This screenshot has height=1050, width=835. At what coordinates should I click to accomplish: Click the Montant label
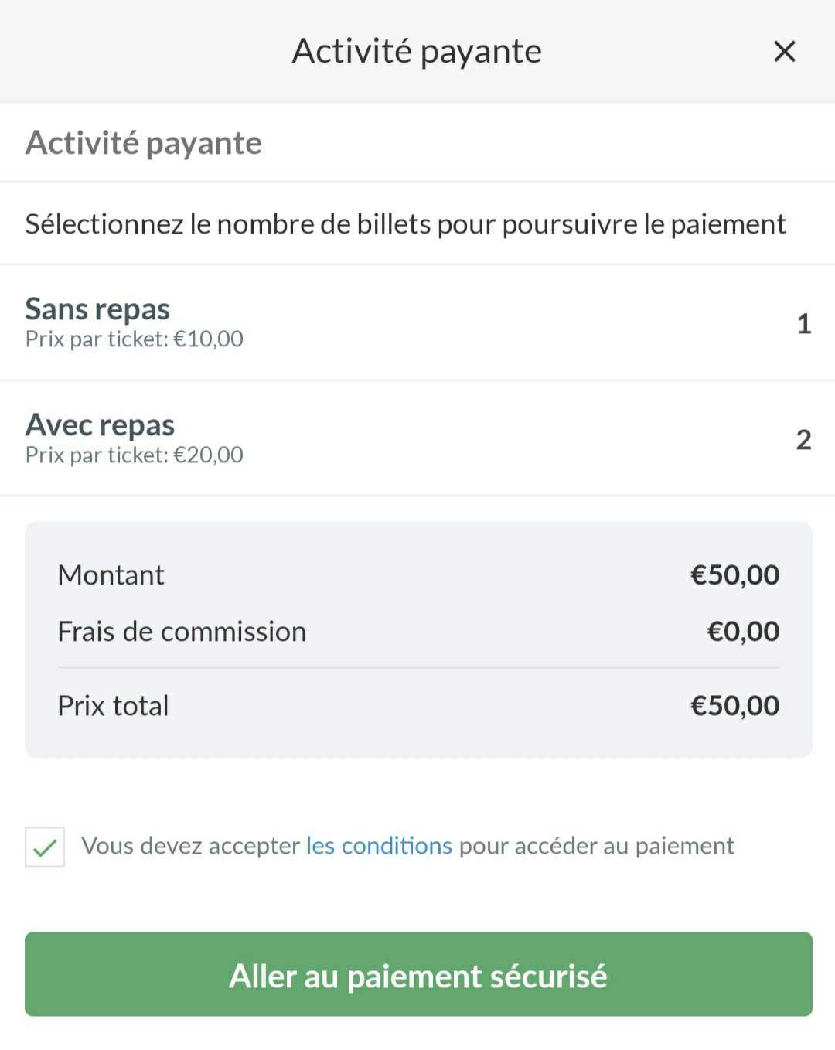pyautogui.click(x=111, y=575)
